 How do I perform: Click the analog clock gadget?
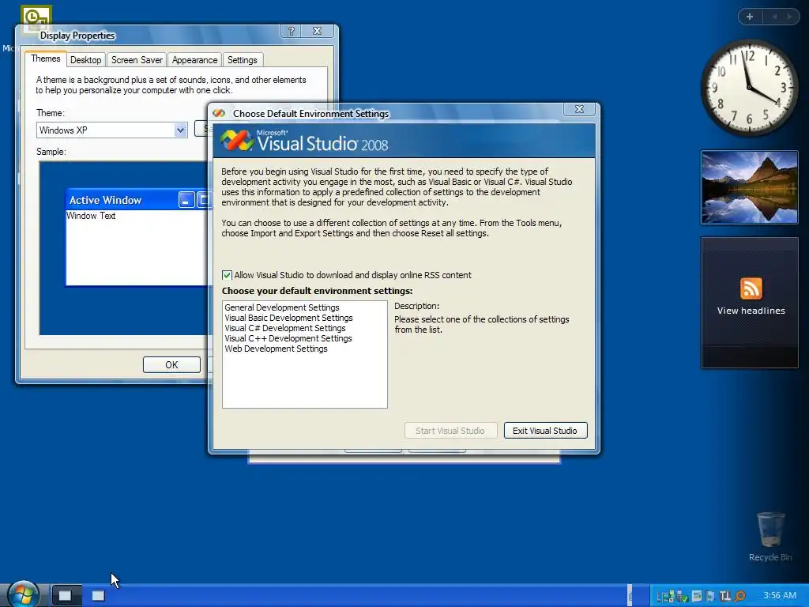(x=749, y=87)
